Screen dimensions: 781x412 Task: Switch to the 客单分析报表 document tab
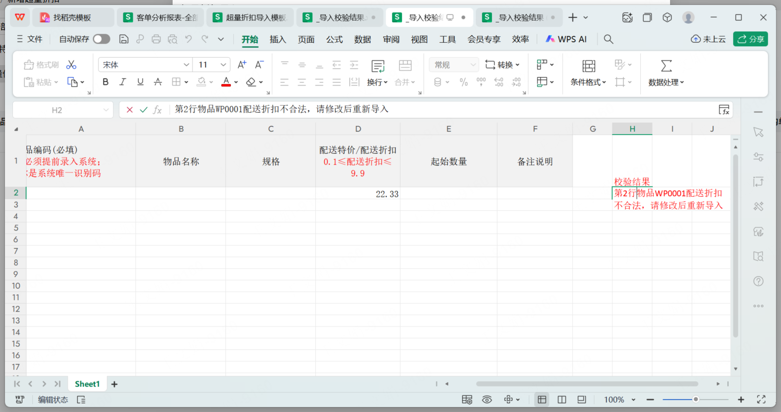(x=161, y=17)
